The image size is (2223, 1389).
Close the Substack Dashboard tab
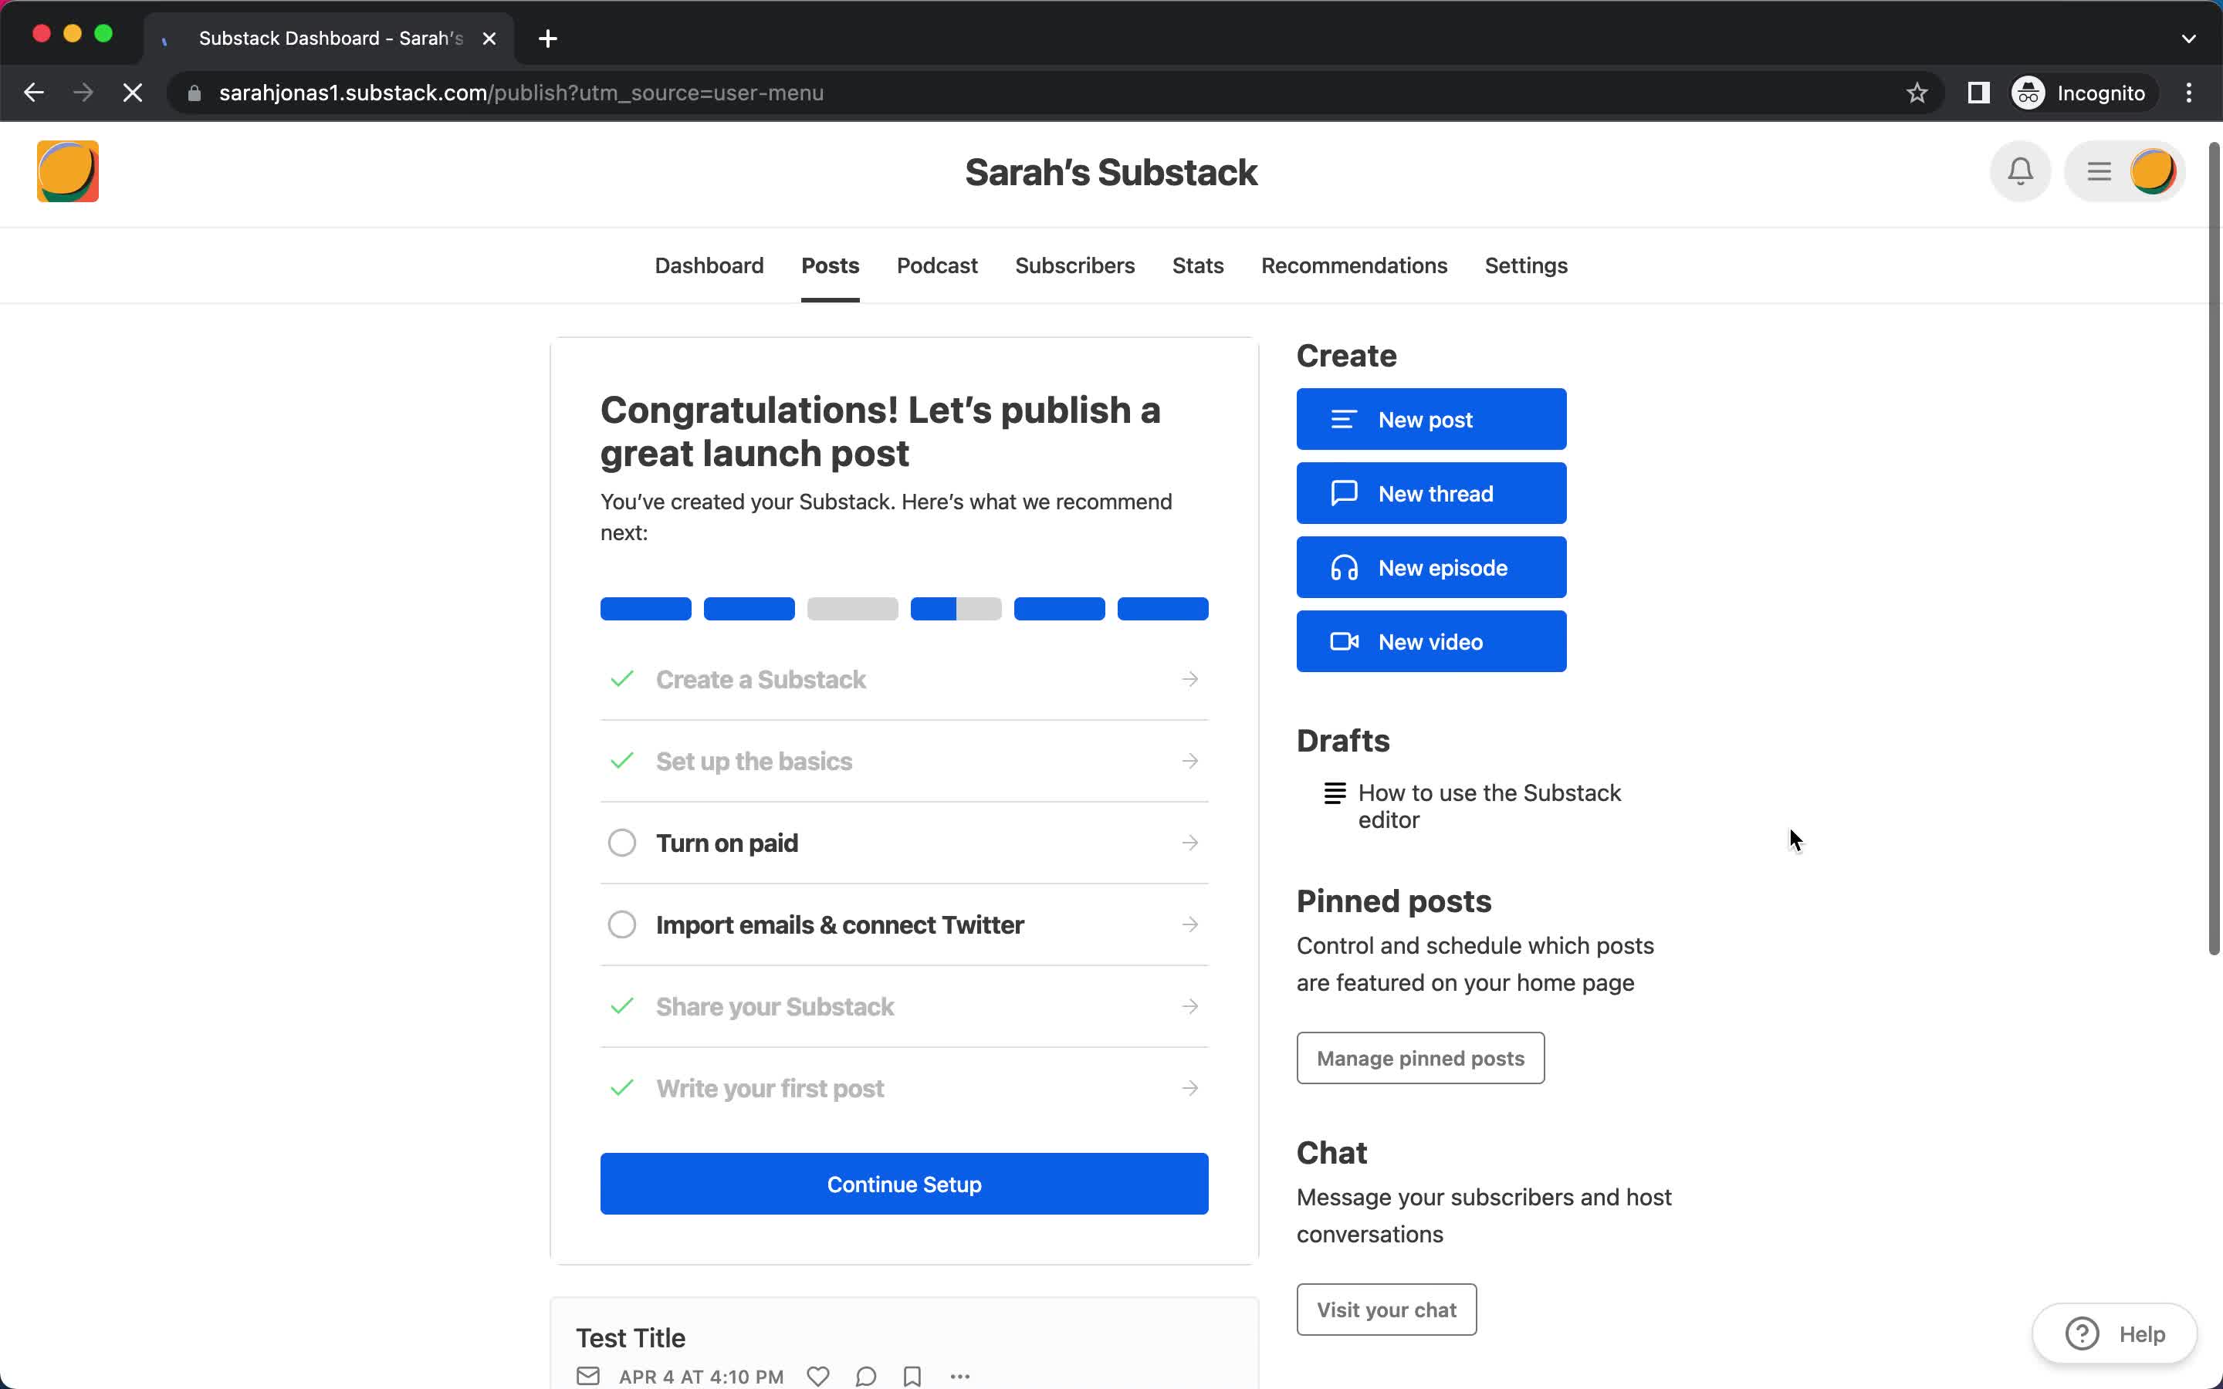[489, 39]
